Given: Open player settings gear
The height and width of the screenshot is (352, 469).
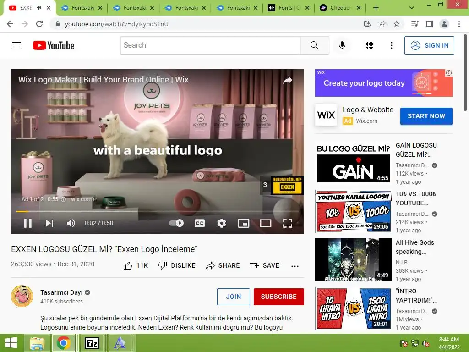Looking at the screenshot, I should click(222, 223).
